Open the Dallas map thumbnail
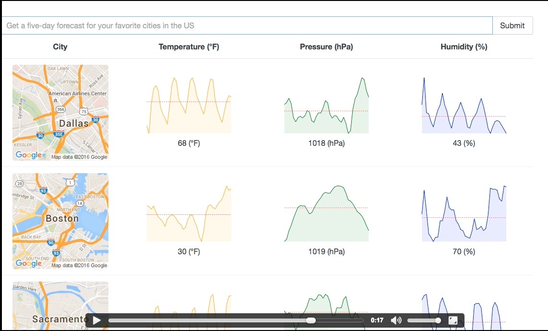Screen dimensions: 548x331 [x=60, y=113]
